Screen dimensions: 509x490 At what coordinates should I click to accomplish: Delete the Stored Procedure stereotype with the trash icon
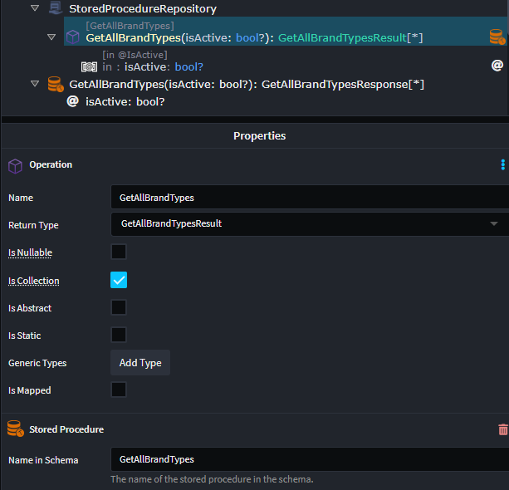pos(503,429)
